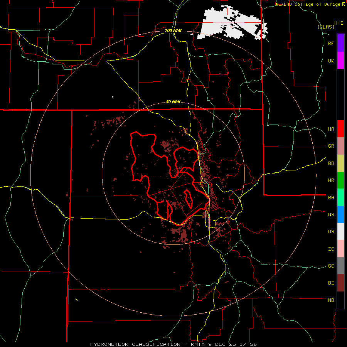Click the BD legend label
Screen dimensions: 347x347
[331, 163]
